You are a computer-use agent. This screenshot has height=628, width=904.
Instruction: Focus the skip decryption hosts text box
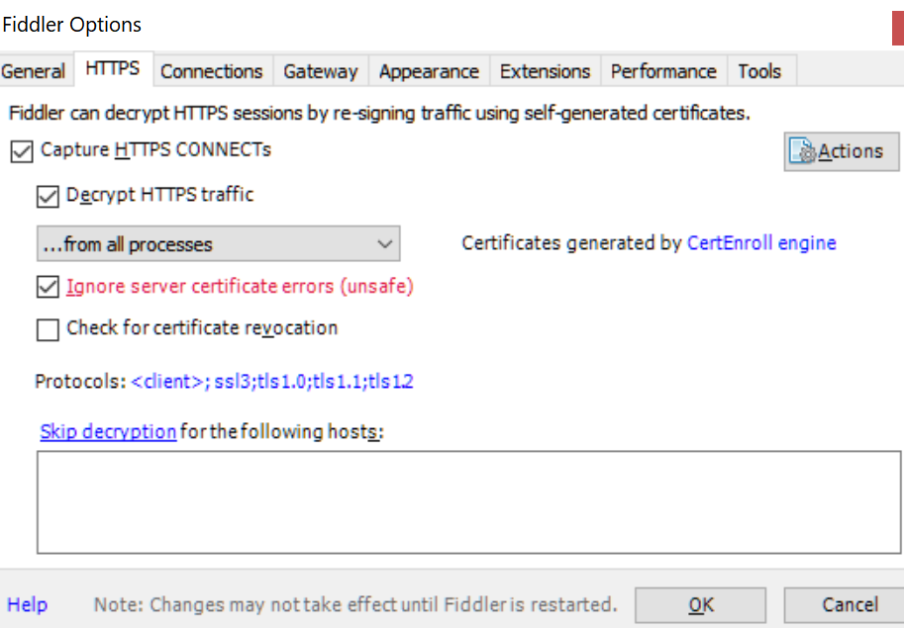(x=468, y=502)
